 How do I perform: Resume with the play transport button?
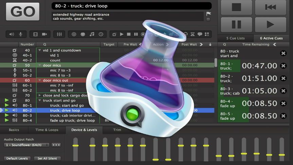271,24
